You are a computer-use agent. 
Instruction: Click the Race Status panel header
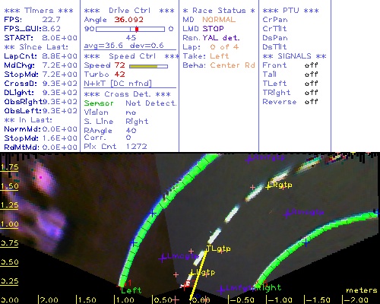[x=219, y=11]
